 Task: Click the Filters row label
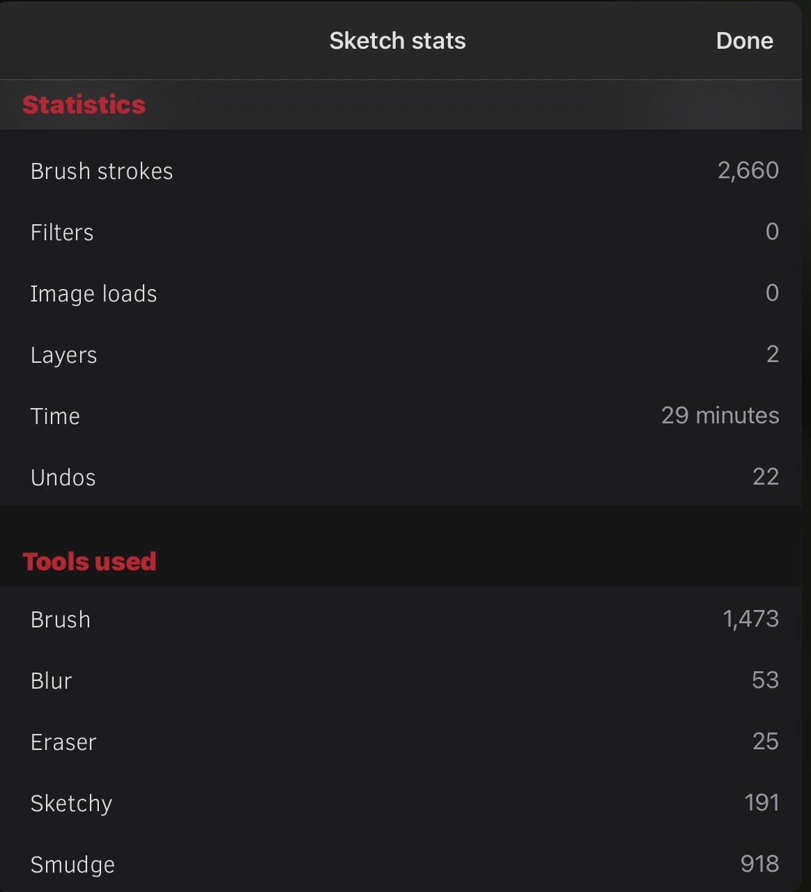click(62, 233)
